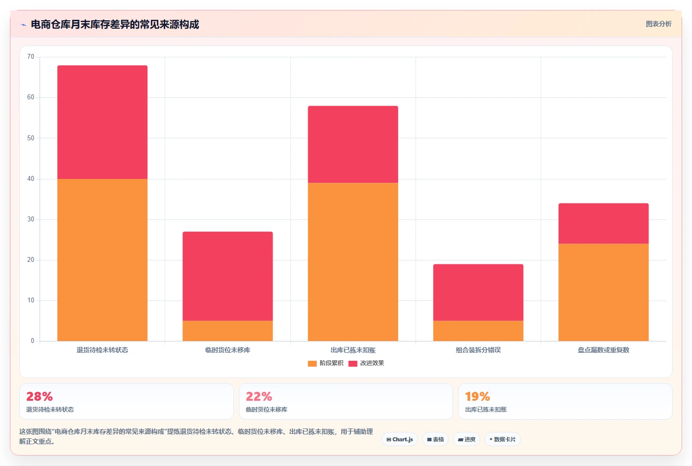Screen dimensions: 692x466
Task: Click the y-axis value 40
Action: (x=31, y=179)
